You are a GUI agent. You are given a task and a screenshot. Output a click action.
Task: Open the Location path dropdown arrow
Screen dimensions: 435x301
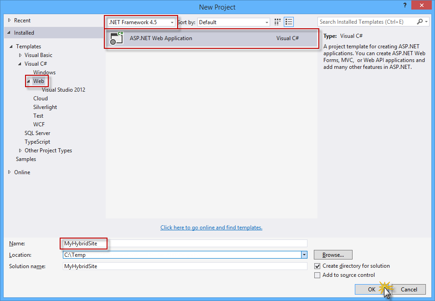click(x=303, y=254)
